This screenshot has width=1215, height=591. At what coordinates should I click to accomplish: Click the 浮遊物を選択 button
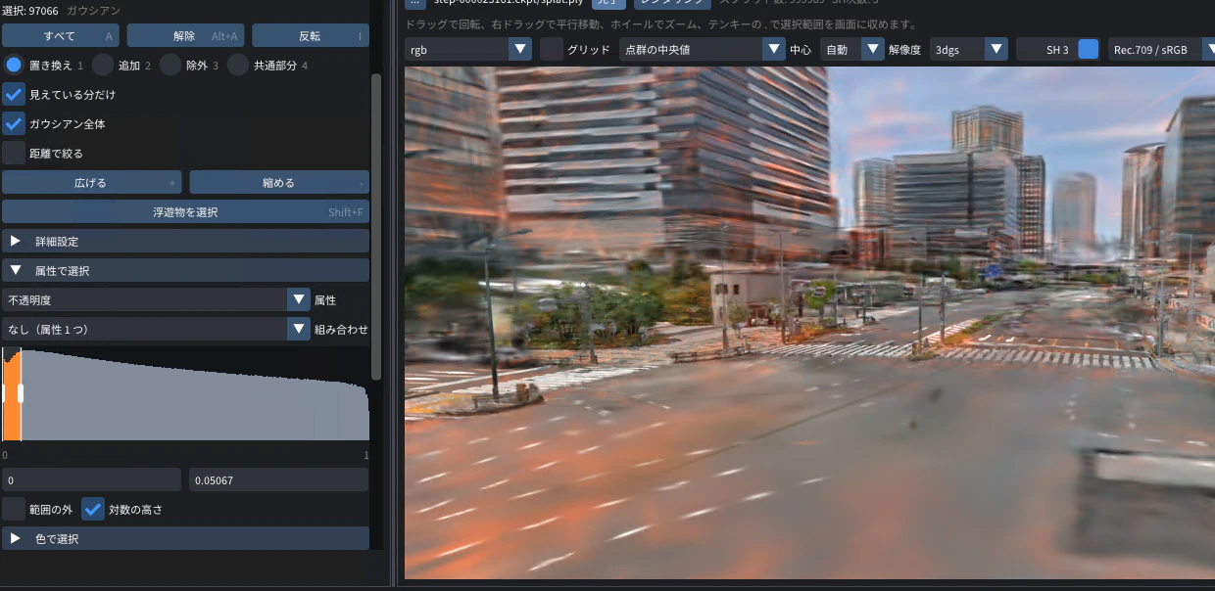[185, 211]
